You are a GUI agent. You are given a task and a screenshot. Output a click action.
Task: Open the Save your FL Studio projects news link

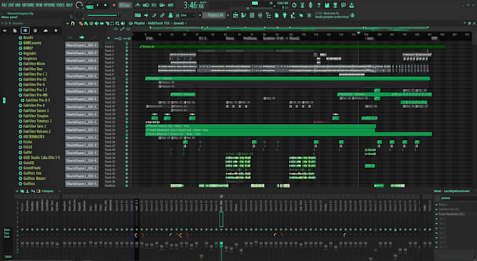tap(332, 15)
